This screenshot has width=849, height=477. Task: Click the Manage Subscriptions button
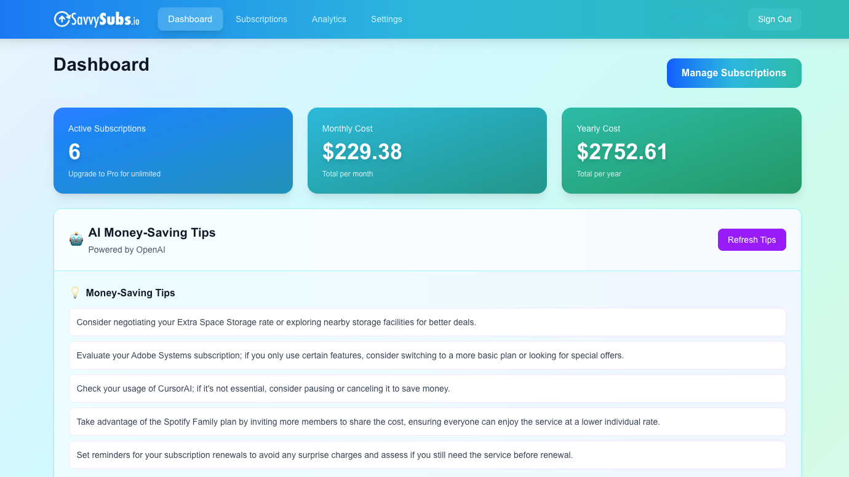click(733, 73)
